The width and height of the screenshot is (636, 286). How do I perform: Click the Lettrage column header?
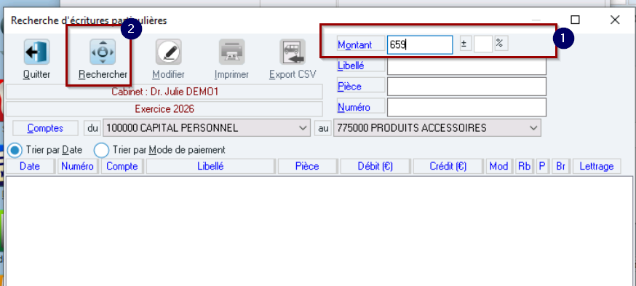[597, 167]
